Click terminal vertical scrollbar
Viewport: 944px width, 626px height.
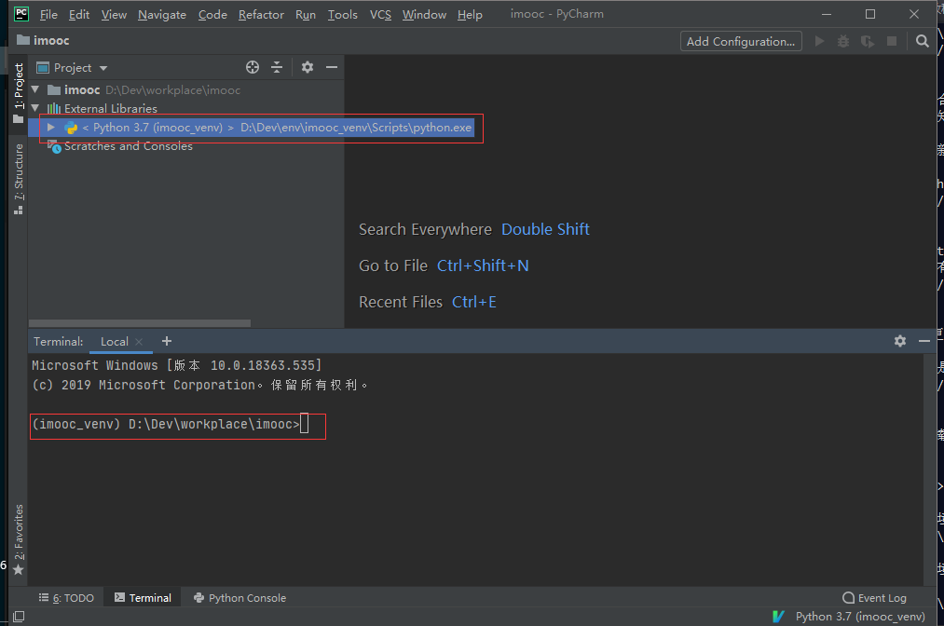pyautogui.click(x=927, y=469)
